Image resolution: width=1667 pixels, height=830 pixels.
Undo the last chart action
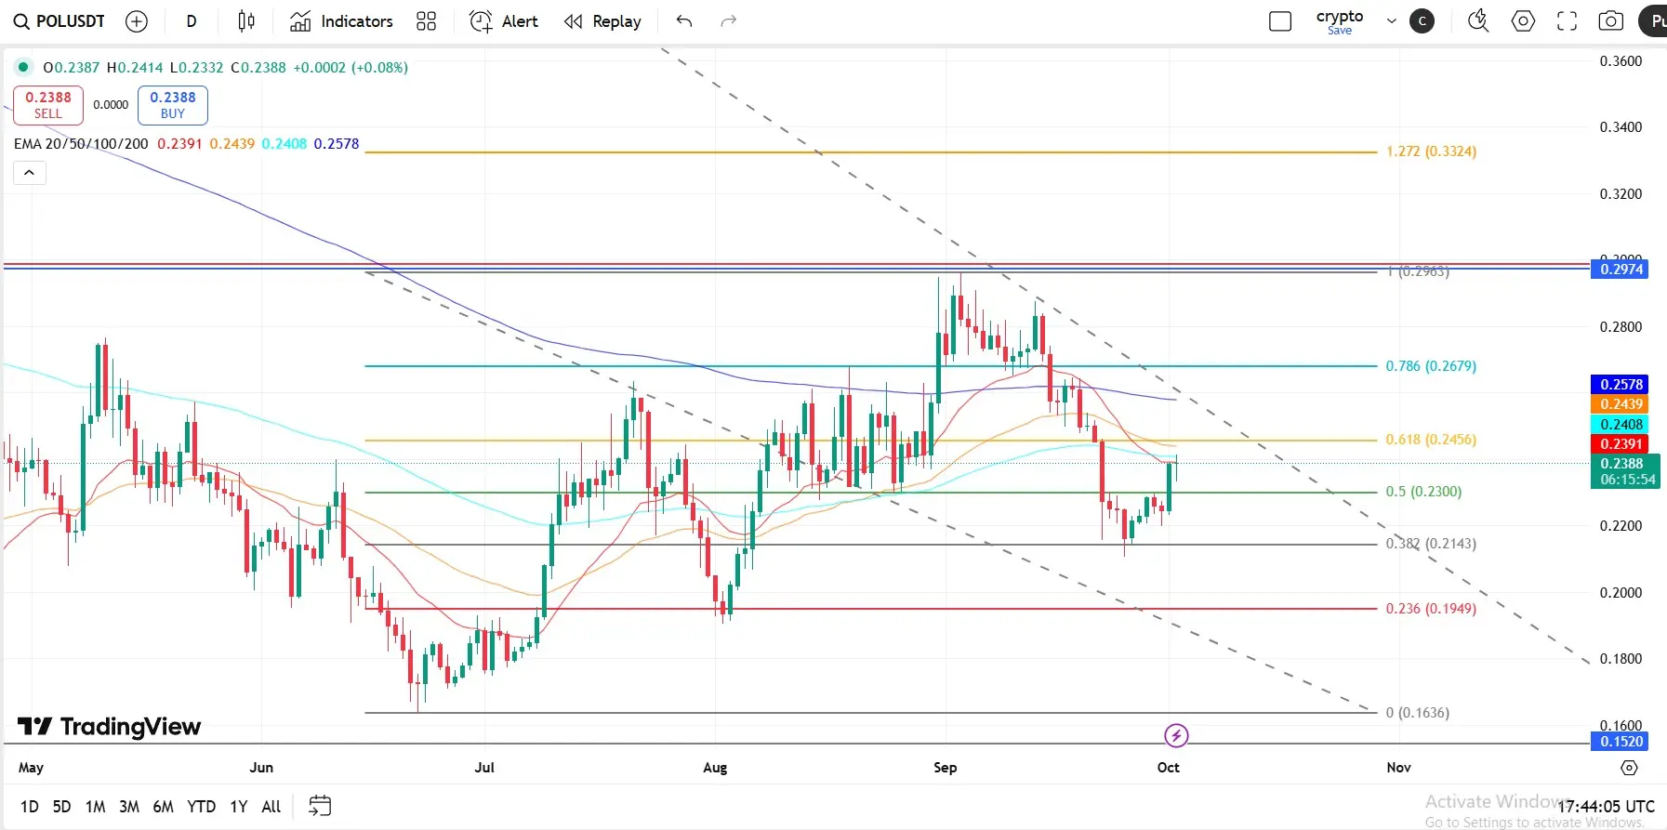pos(684,21)
